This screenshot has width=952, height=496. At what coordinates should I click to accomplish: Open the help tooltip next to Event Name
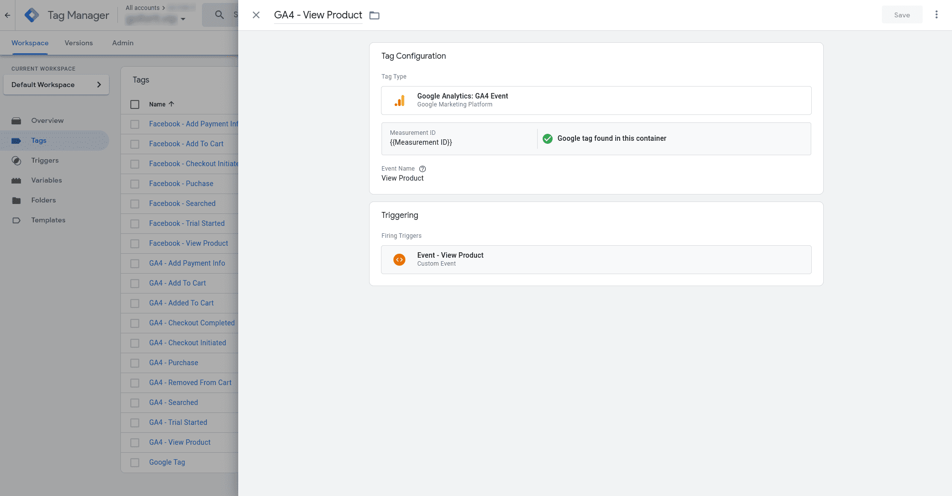pyautogui.click(x=422, y=169)
